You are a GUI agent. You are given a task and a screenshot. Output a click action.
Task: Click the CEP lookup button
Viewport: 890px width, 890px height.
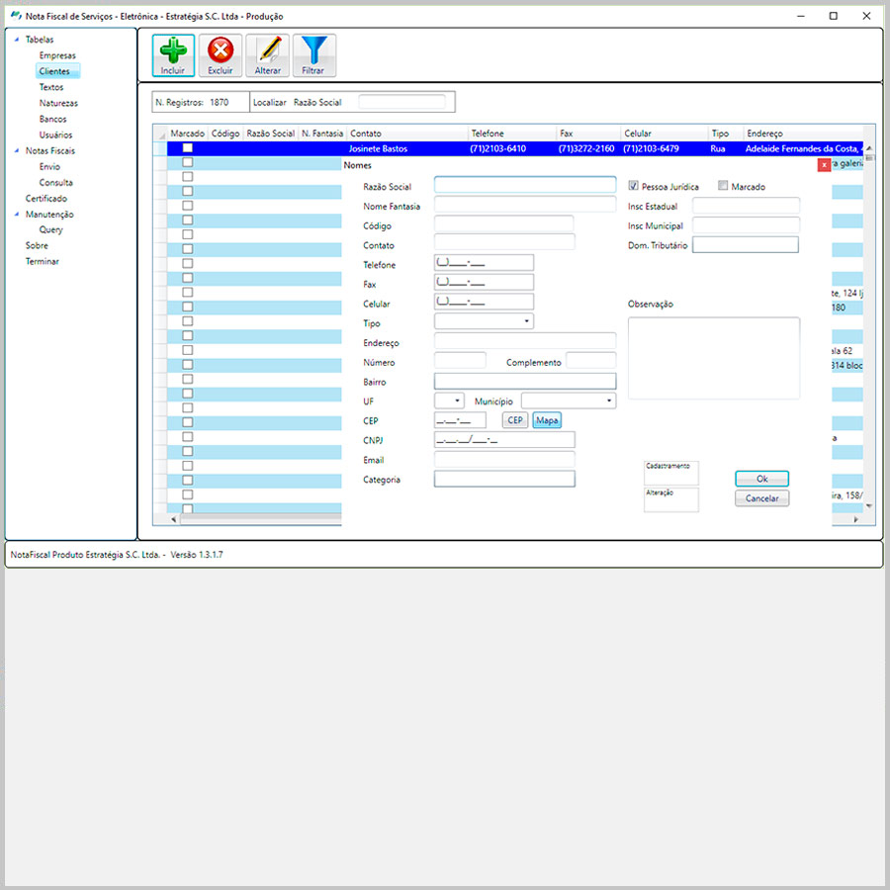(x=515, y=420)
